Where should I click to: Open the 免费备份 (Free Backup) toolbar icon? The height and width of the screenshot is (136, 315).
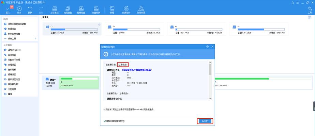126,10
